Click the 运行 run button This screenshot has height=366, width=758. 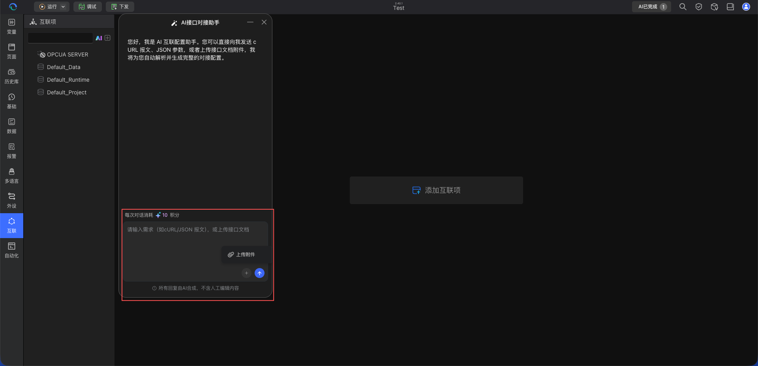[48, 7]
